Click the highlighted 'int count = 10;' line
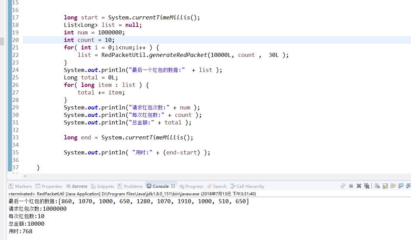The width and height of the screenshot is (411, 240). (x=89, y=40)
